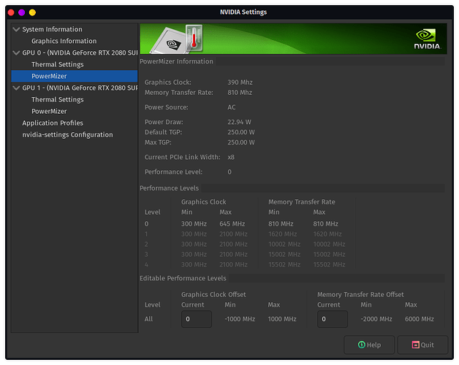Select System Information entry
The image size is (459, 365).
52,29
